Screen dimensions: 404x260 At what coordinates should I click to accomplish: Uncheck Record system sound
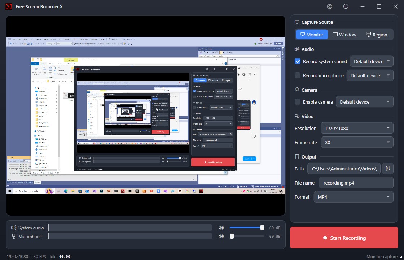coord(298,61)
